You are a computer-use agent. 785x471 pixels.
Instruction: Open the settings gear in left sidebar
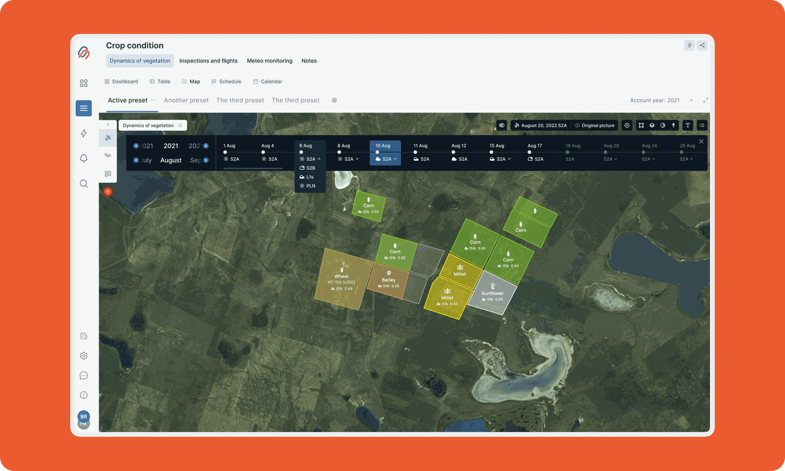(x=83, y=356)
